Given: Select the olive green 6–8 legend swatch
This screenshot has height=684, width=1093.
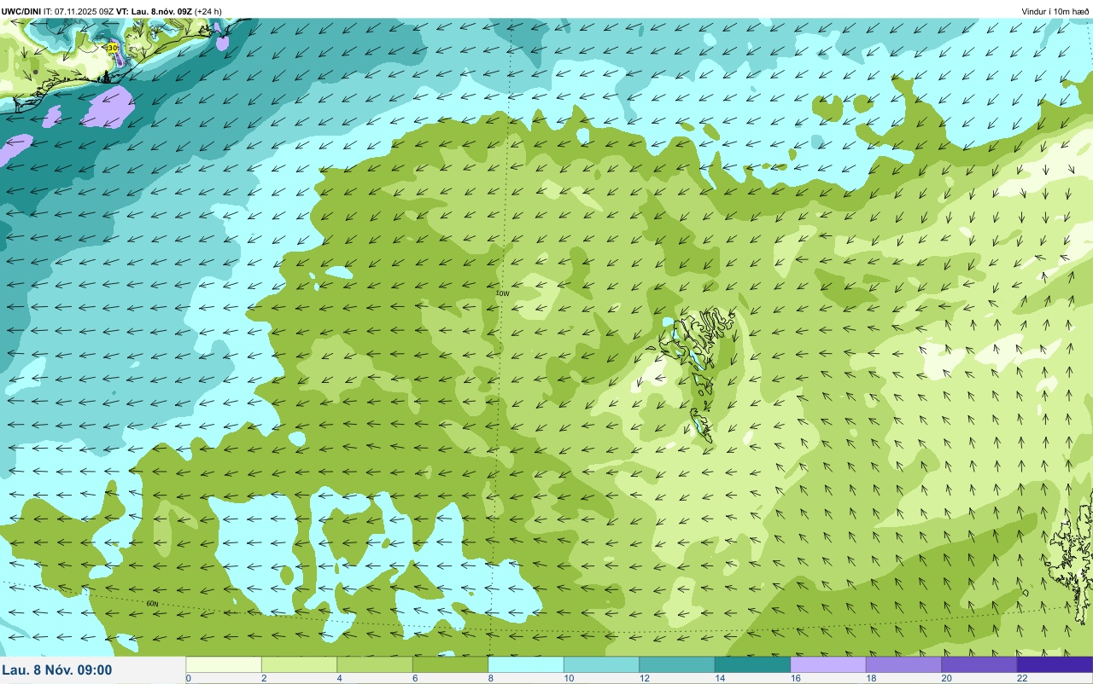Looking at the screenshot, I should click(450, 664).
